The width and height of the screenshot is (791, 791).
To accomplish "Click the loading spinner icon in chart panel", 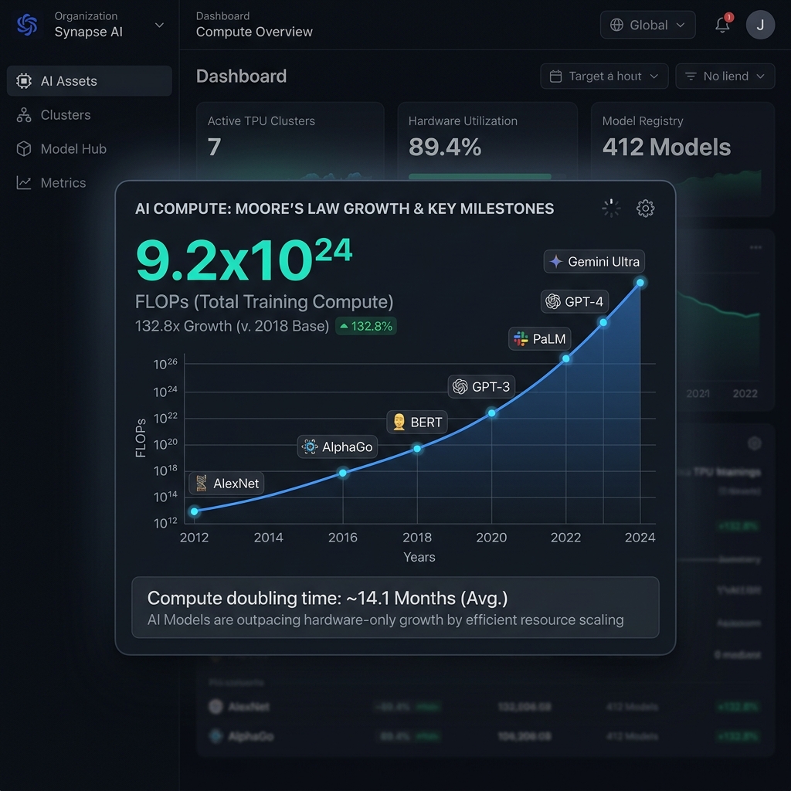I will (x=611, y=208).
